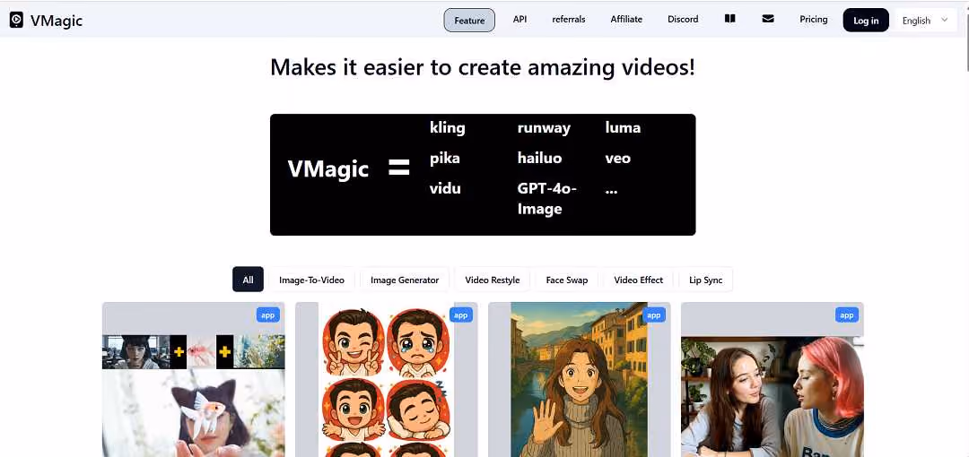The image size is (969, 457).
Task: Filter by Video Restyle
Action: 493,280
